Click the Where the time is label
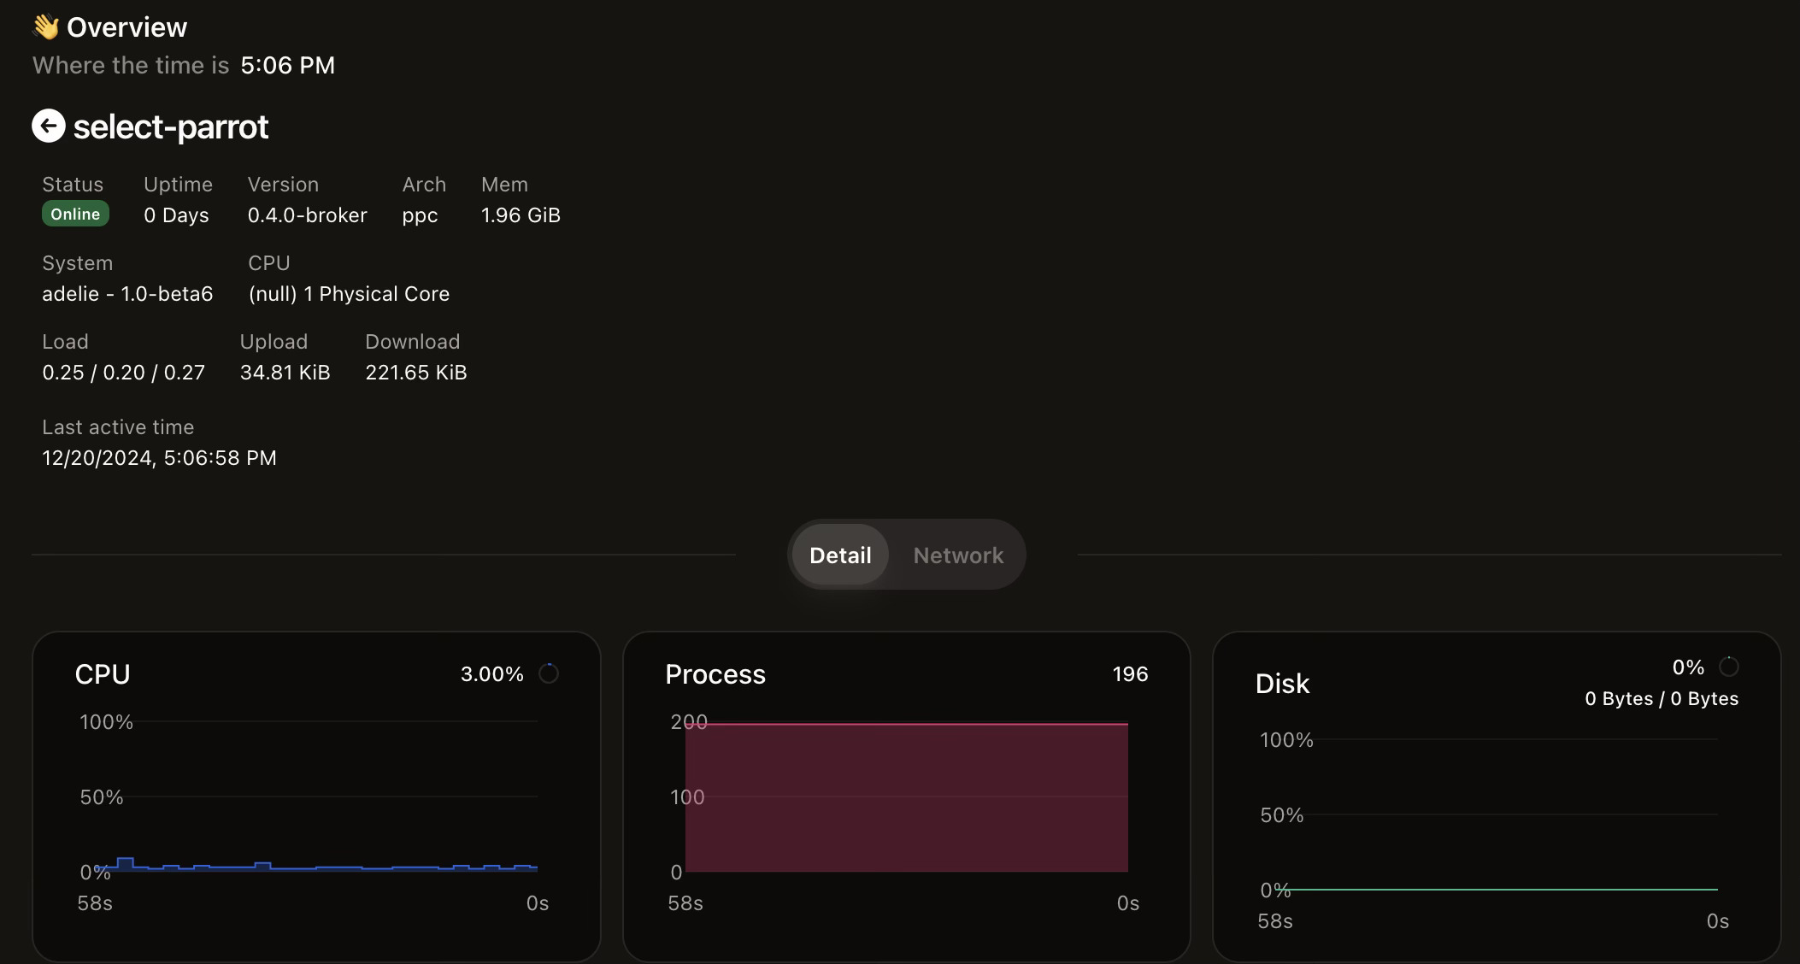Viewport: 1800px width, 964px height. tap(131, 65)
